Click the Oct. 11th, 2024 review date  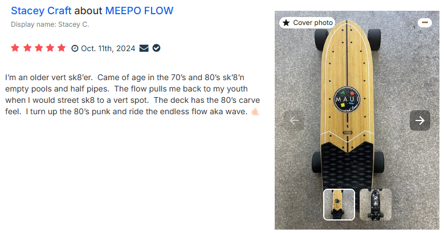pos(108,49)
